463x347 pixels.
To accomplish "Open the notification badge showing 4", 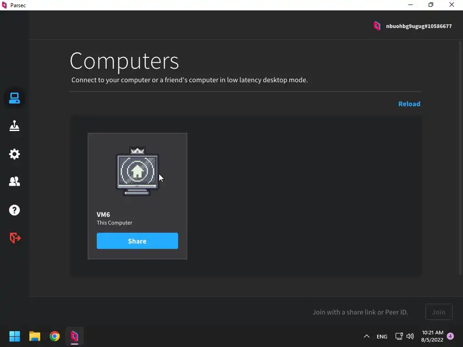I will [450, 336].
